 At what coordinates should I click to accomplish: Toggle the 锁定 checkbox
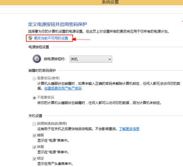34,159
